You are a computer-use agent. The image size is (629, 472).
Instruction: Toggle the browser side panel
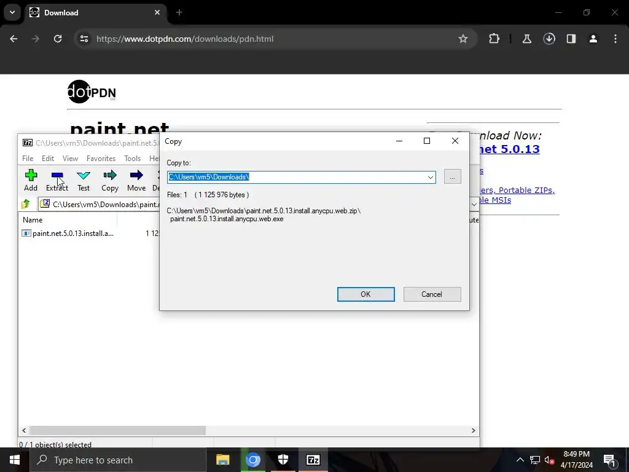click(x=571, y=39)
